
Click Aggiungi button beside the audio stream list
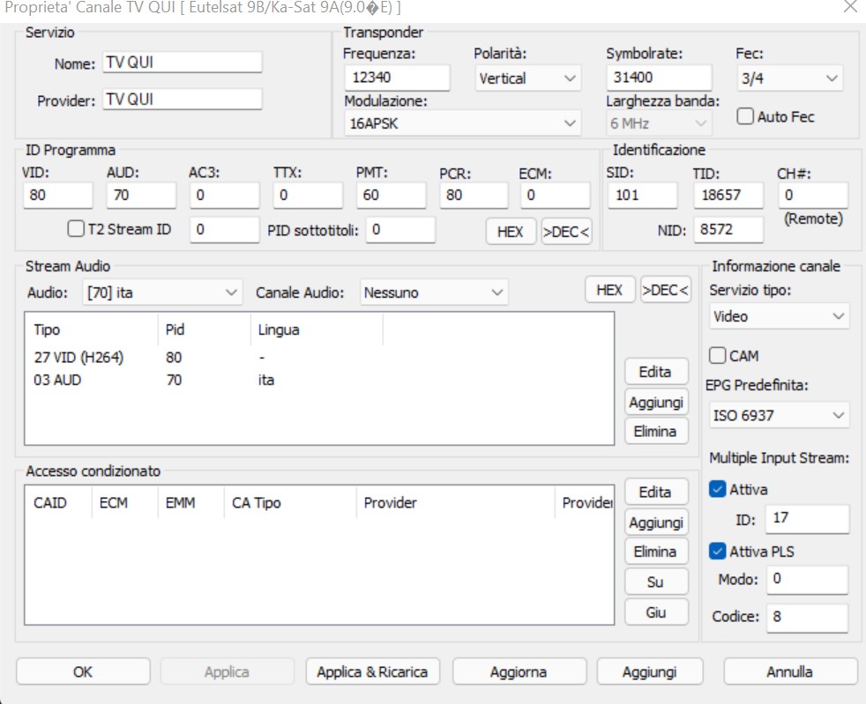tap(656, 402)
